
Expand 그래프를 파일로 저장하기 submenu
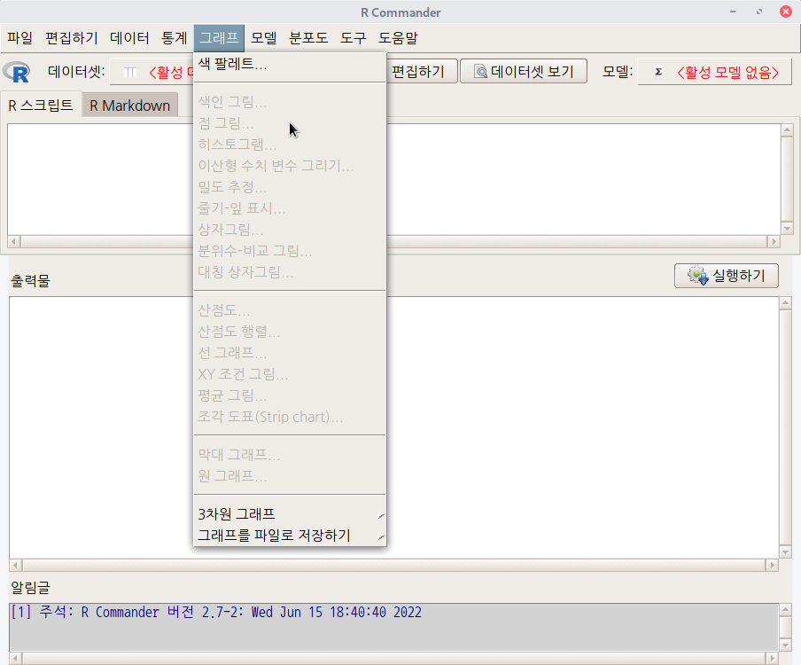[290, 536]
